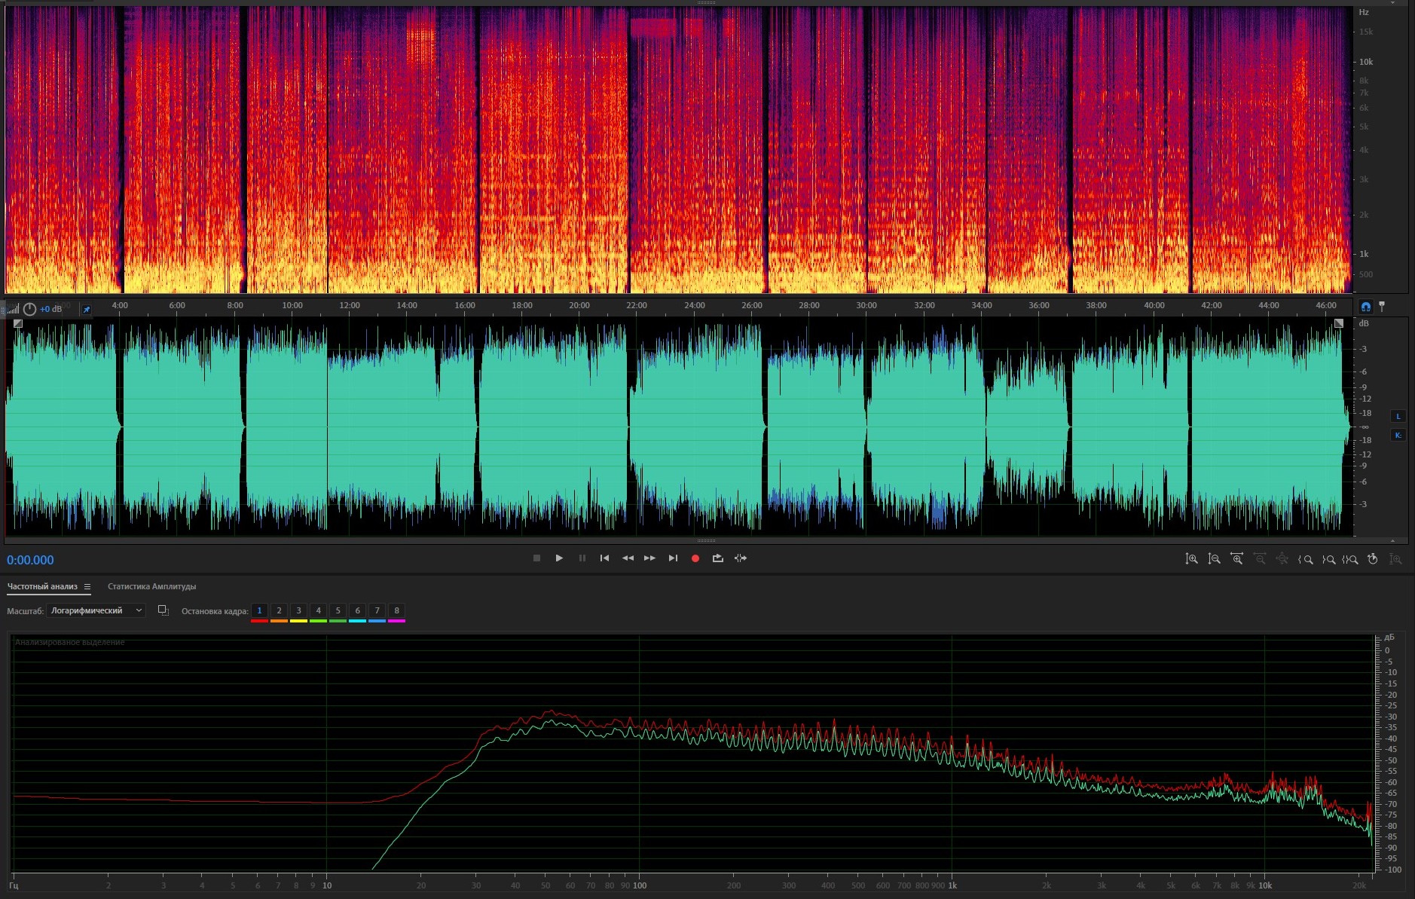Click the fast forward button
1415x899 pixels.
click(649, 558)
